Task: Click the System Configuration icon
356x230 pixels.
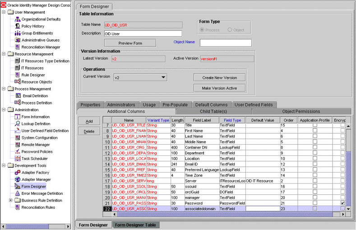Action: tap(18, 138)
